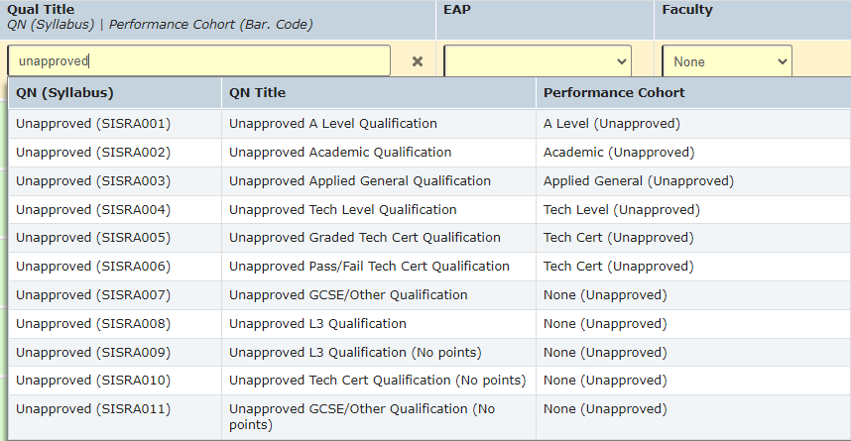The image size is (851, 441).
Task: Choose Unapproved Pass/Fail Tech Cert Qualification
Action: coord(369,267)
